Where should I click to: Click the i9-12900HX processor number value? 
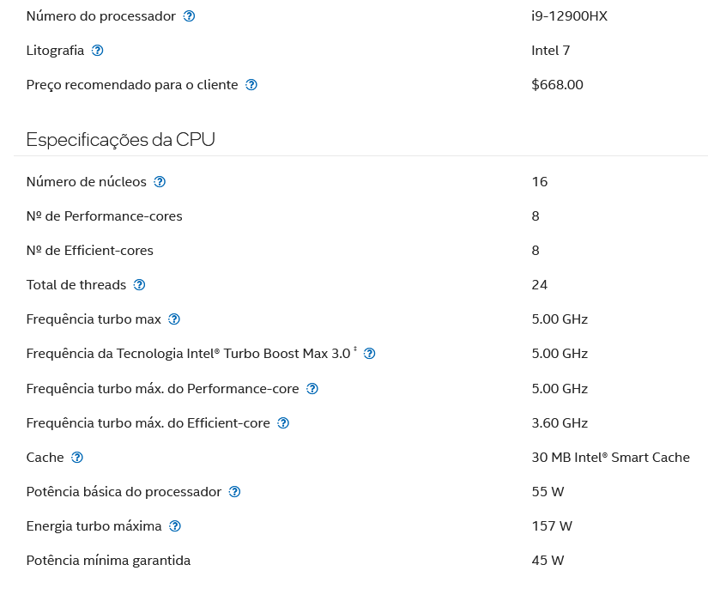(x=569, y=16)
